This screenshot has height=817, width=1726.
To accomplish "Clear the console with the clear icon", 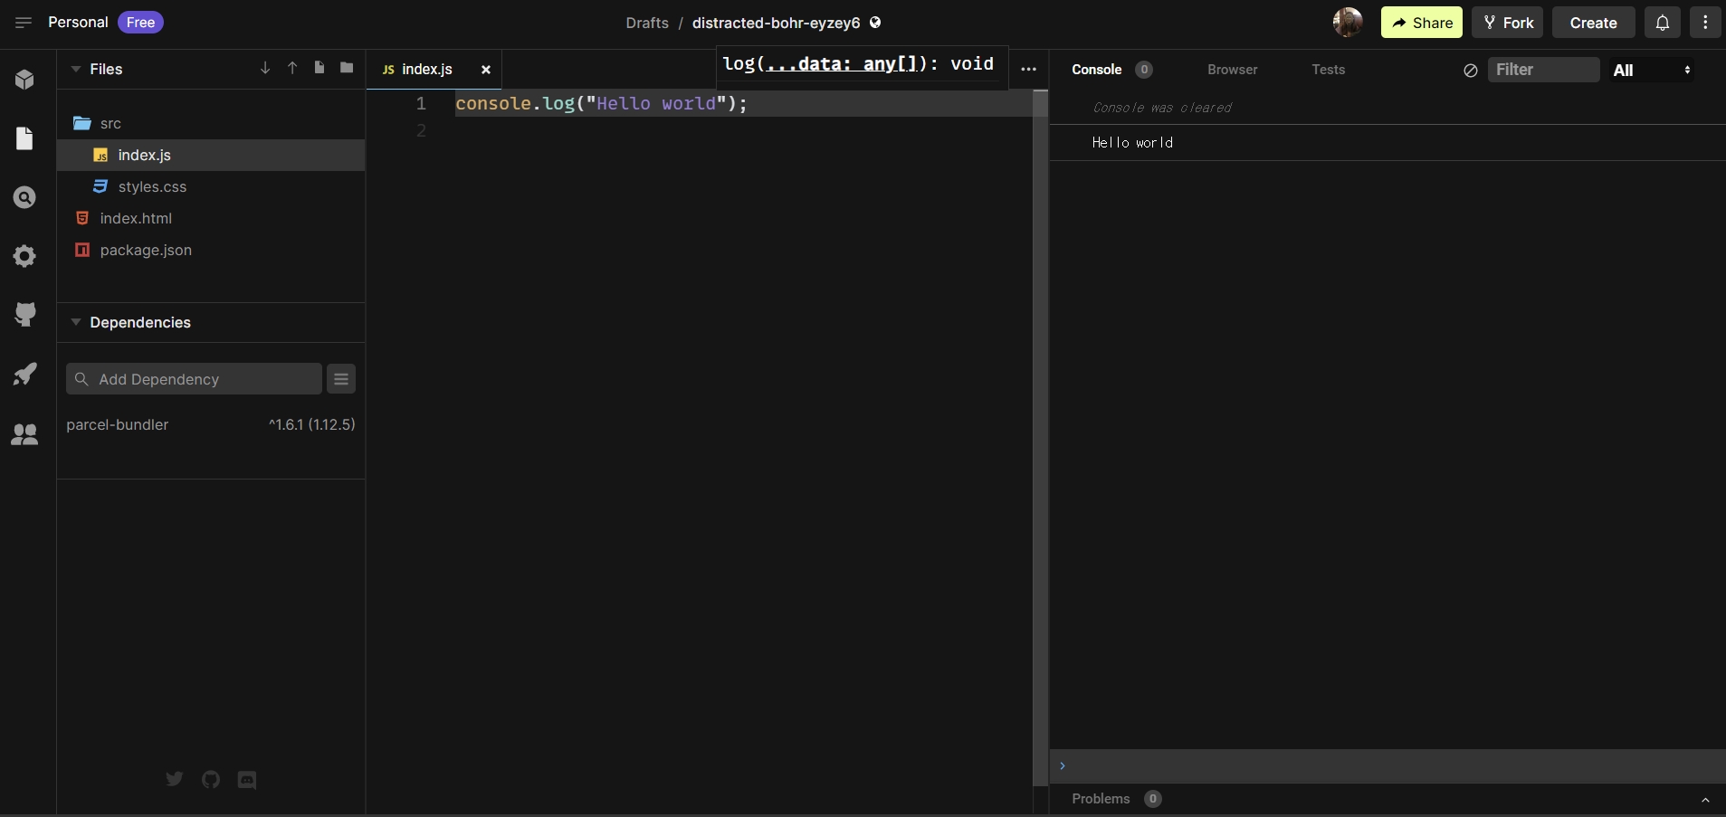I will point(1471,70).
